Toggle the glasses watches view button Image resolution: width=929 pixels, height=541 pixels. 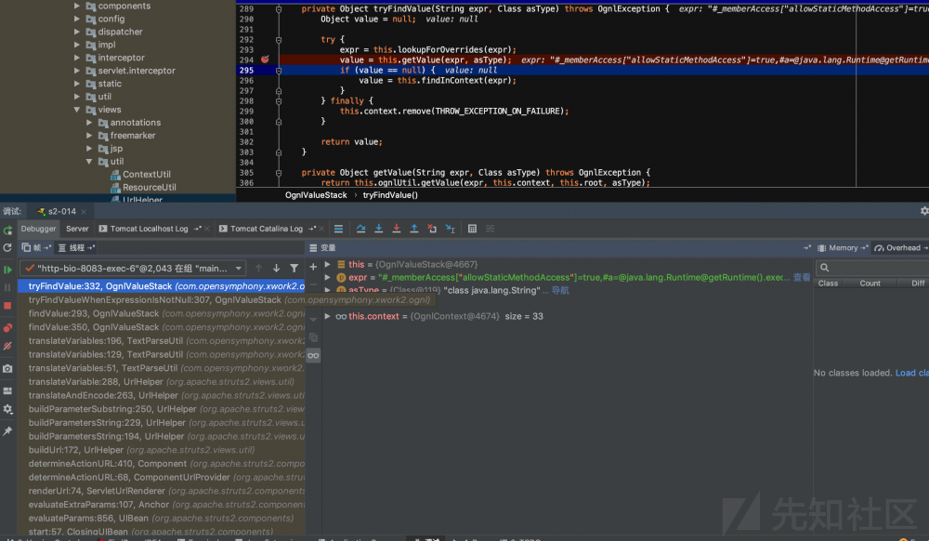point(313,355)
